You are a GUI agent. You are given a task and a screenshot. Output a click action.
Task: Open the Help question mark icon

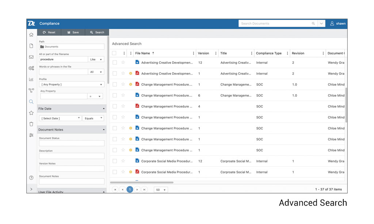point(31,178)
